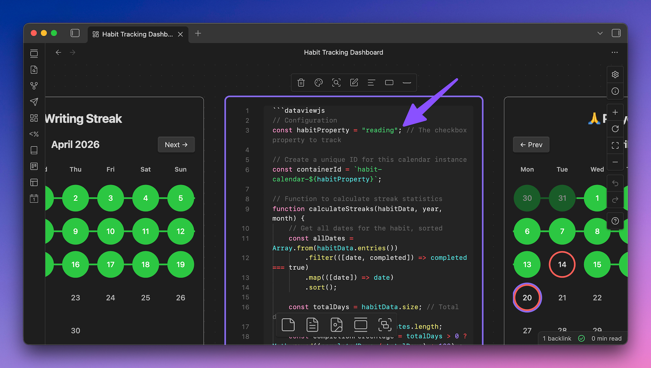Close the Habit Tracking Dashboard tab
This screenshot has height=368, width=651.
click(x=180, y=34)
